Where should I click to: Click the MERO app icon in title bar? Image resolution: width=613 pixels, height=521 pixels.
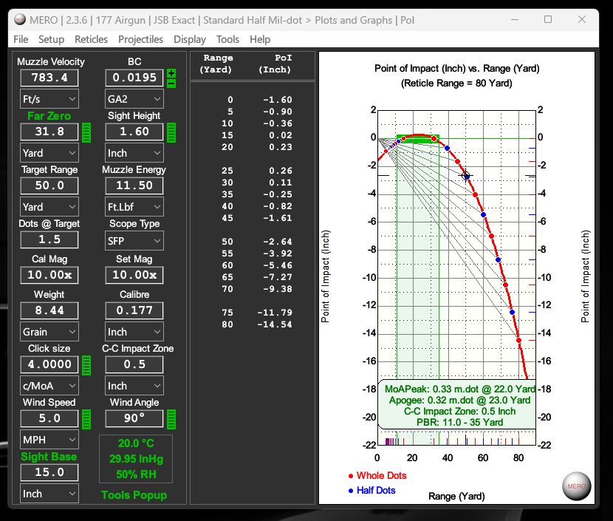[x=20, y=19]
